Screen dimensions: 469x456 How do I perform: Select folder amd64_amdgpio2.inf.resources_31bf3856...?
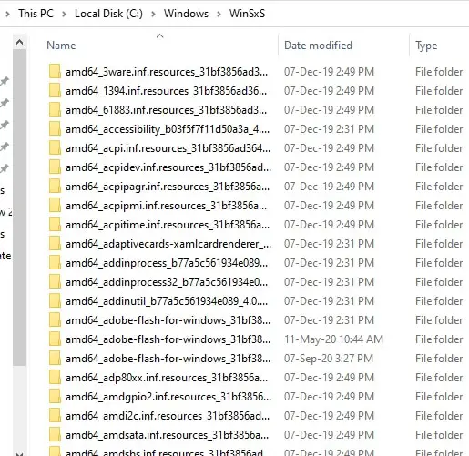tap(168, 397)
